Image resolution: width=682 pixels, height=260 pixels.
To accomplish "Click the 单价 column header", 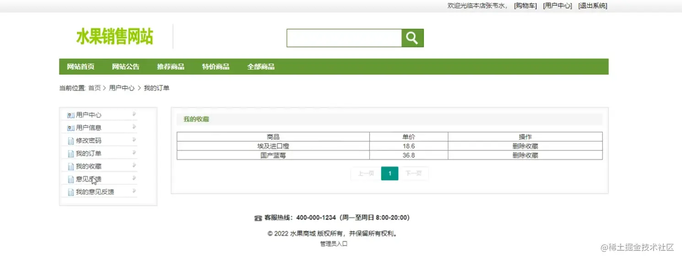I will 409,137.
